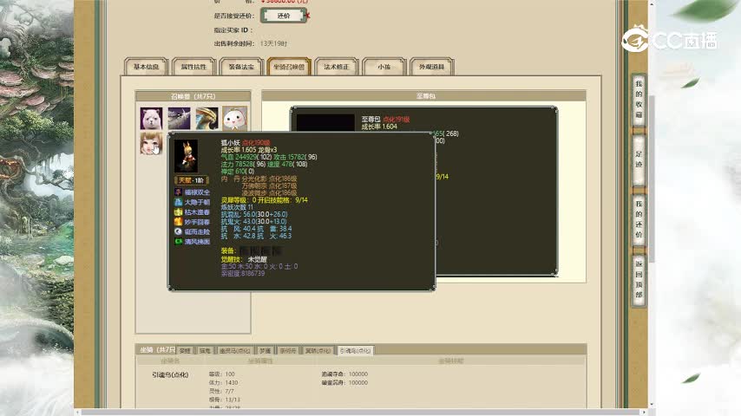Open 足迹 in right sidebar
Image resolution: width=741 pixels, height=416 pixels.
click(639, 159)
